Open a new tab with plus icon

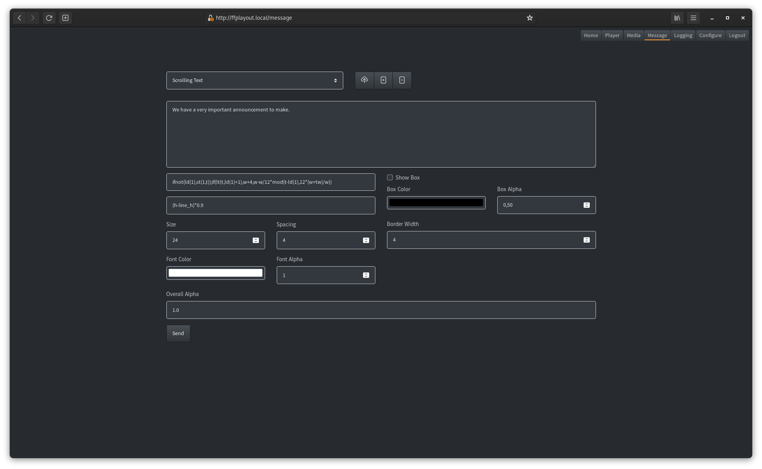65,18
